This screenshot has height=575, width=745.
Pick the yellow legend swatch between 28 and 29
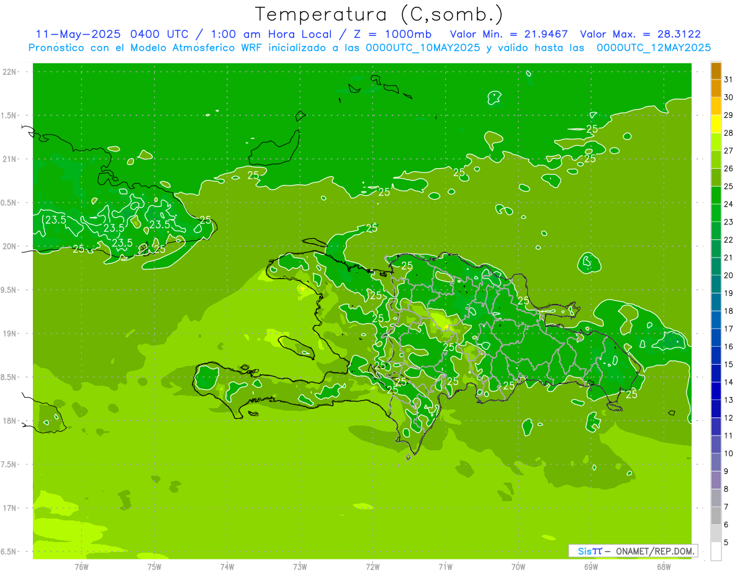point(716,124)
